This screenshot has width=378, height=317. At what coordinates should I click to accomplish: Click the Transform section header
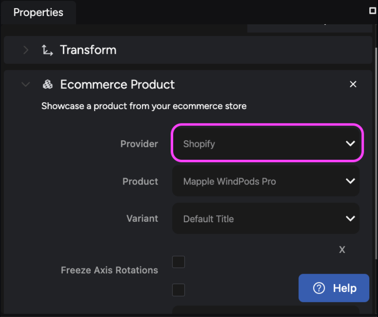click(x=188, y=50)
